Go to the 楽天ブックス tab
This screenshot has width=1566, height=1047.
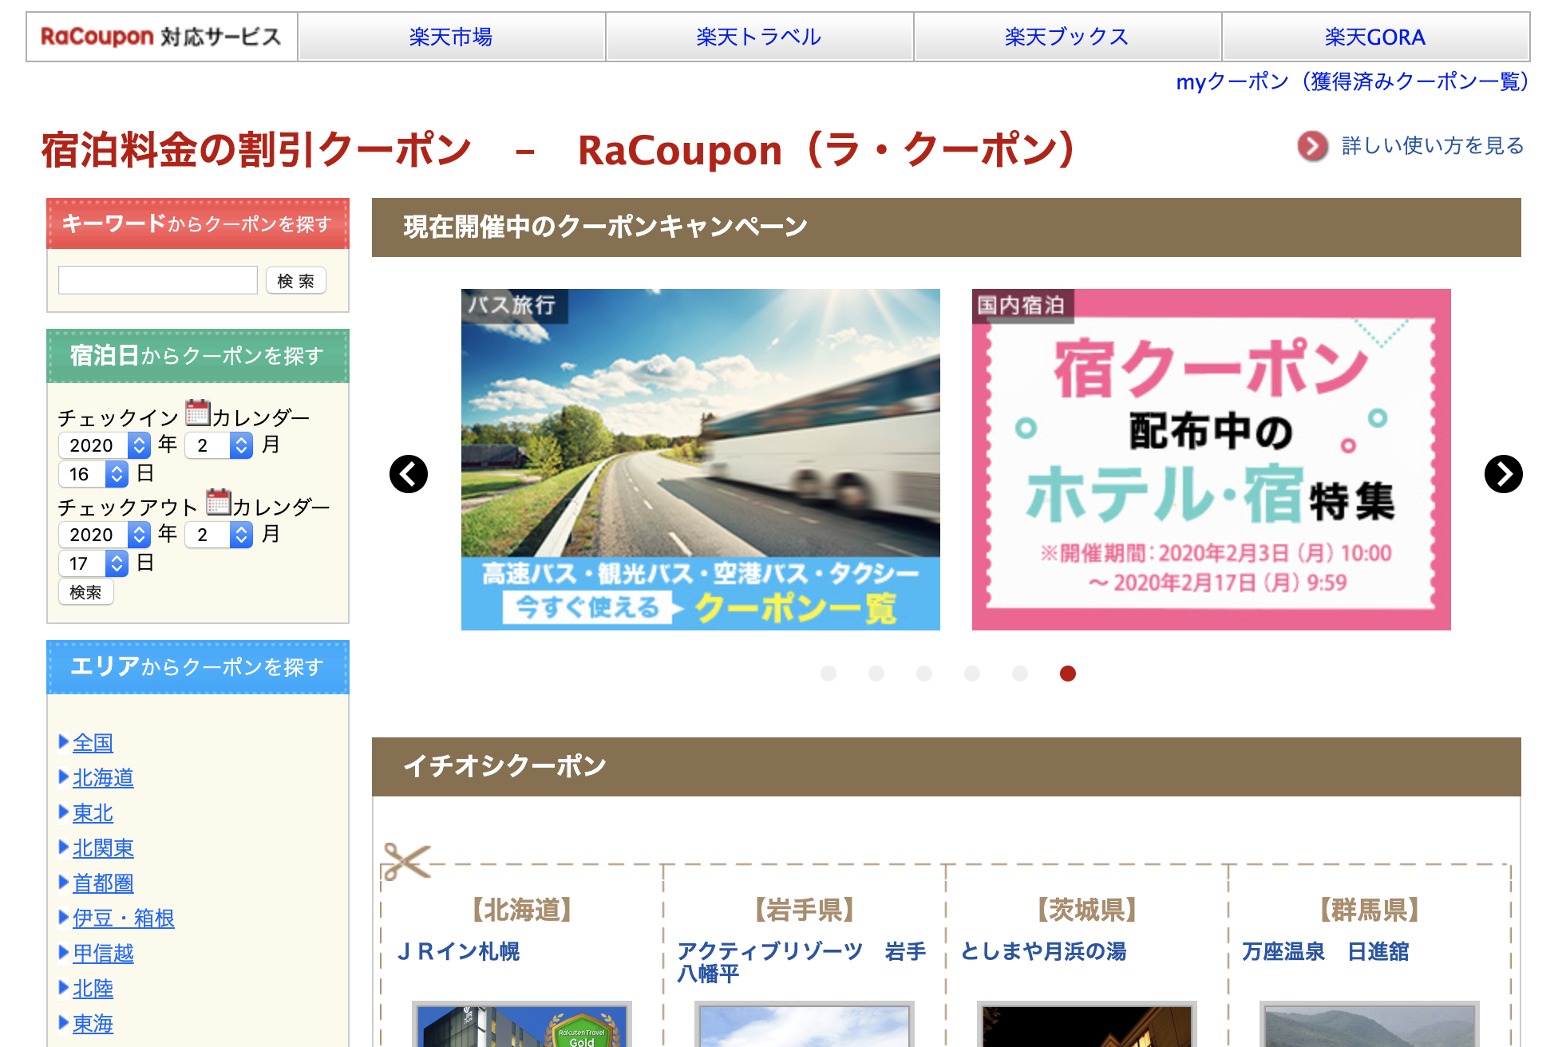pyautogui.click(x=1067, y=37)
